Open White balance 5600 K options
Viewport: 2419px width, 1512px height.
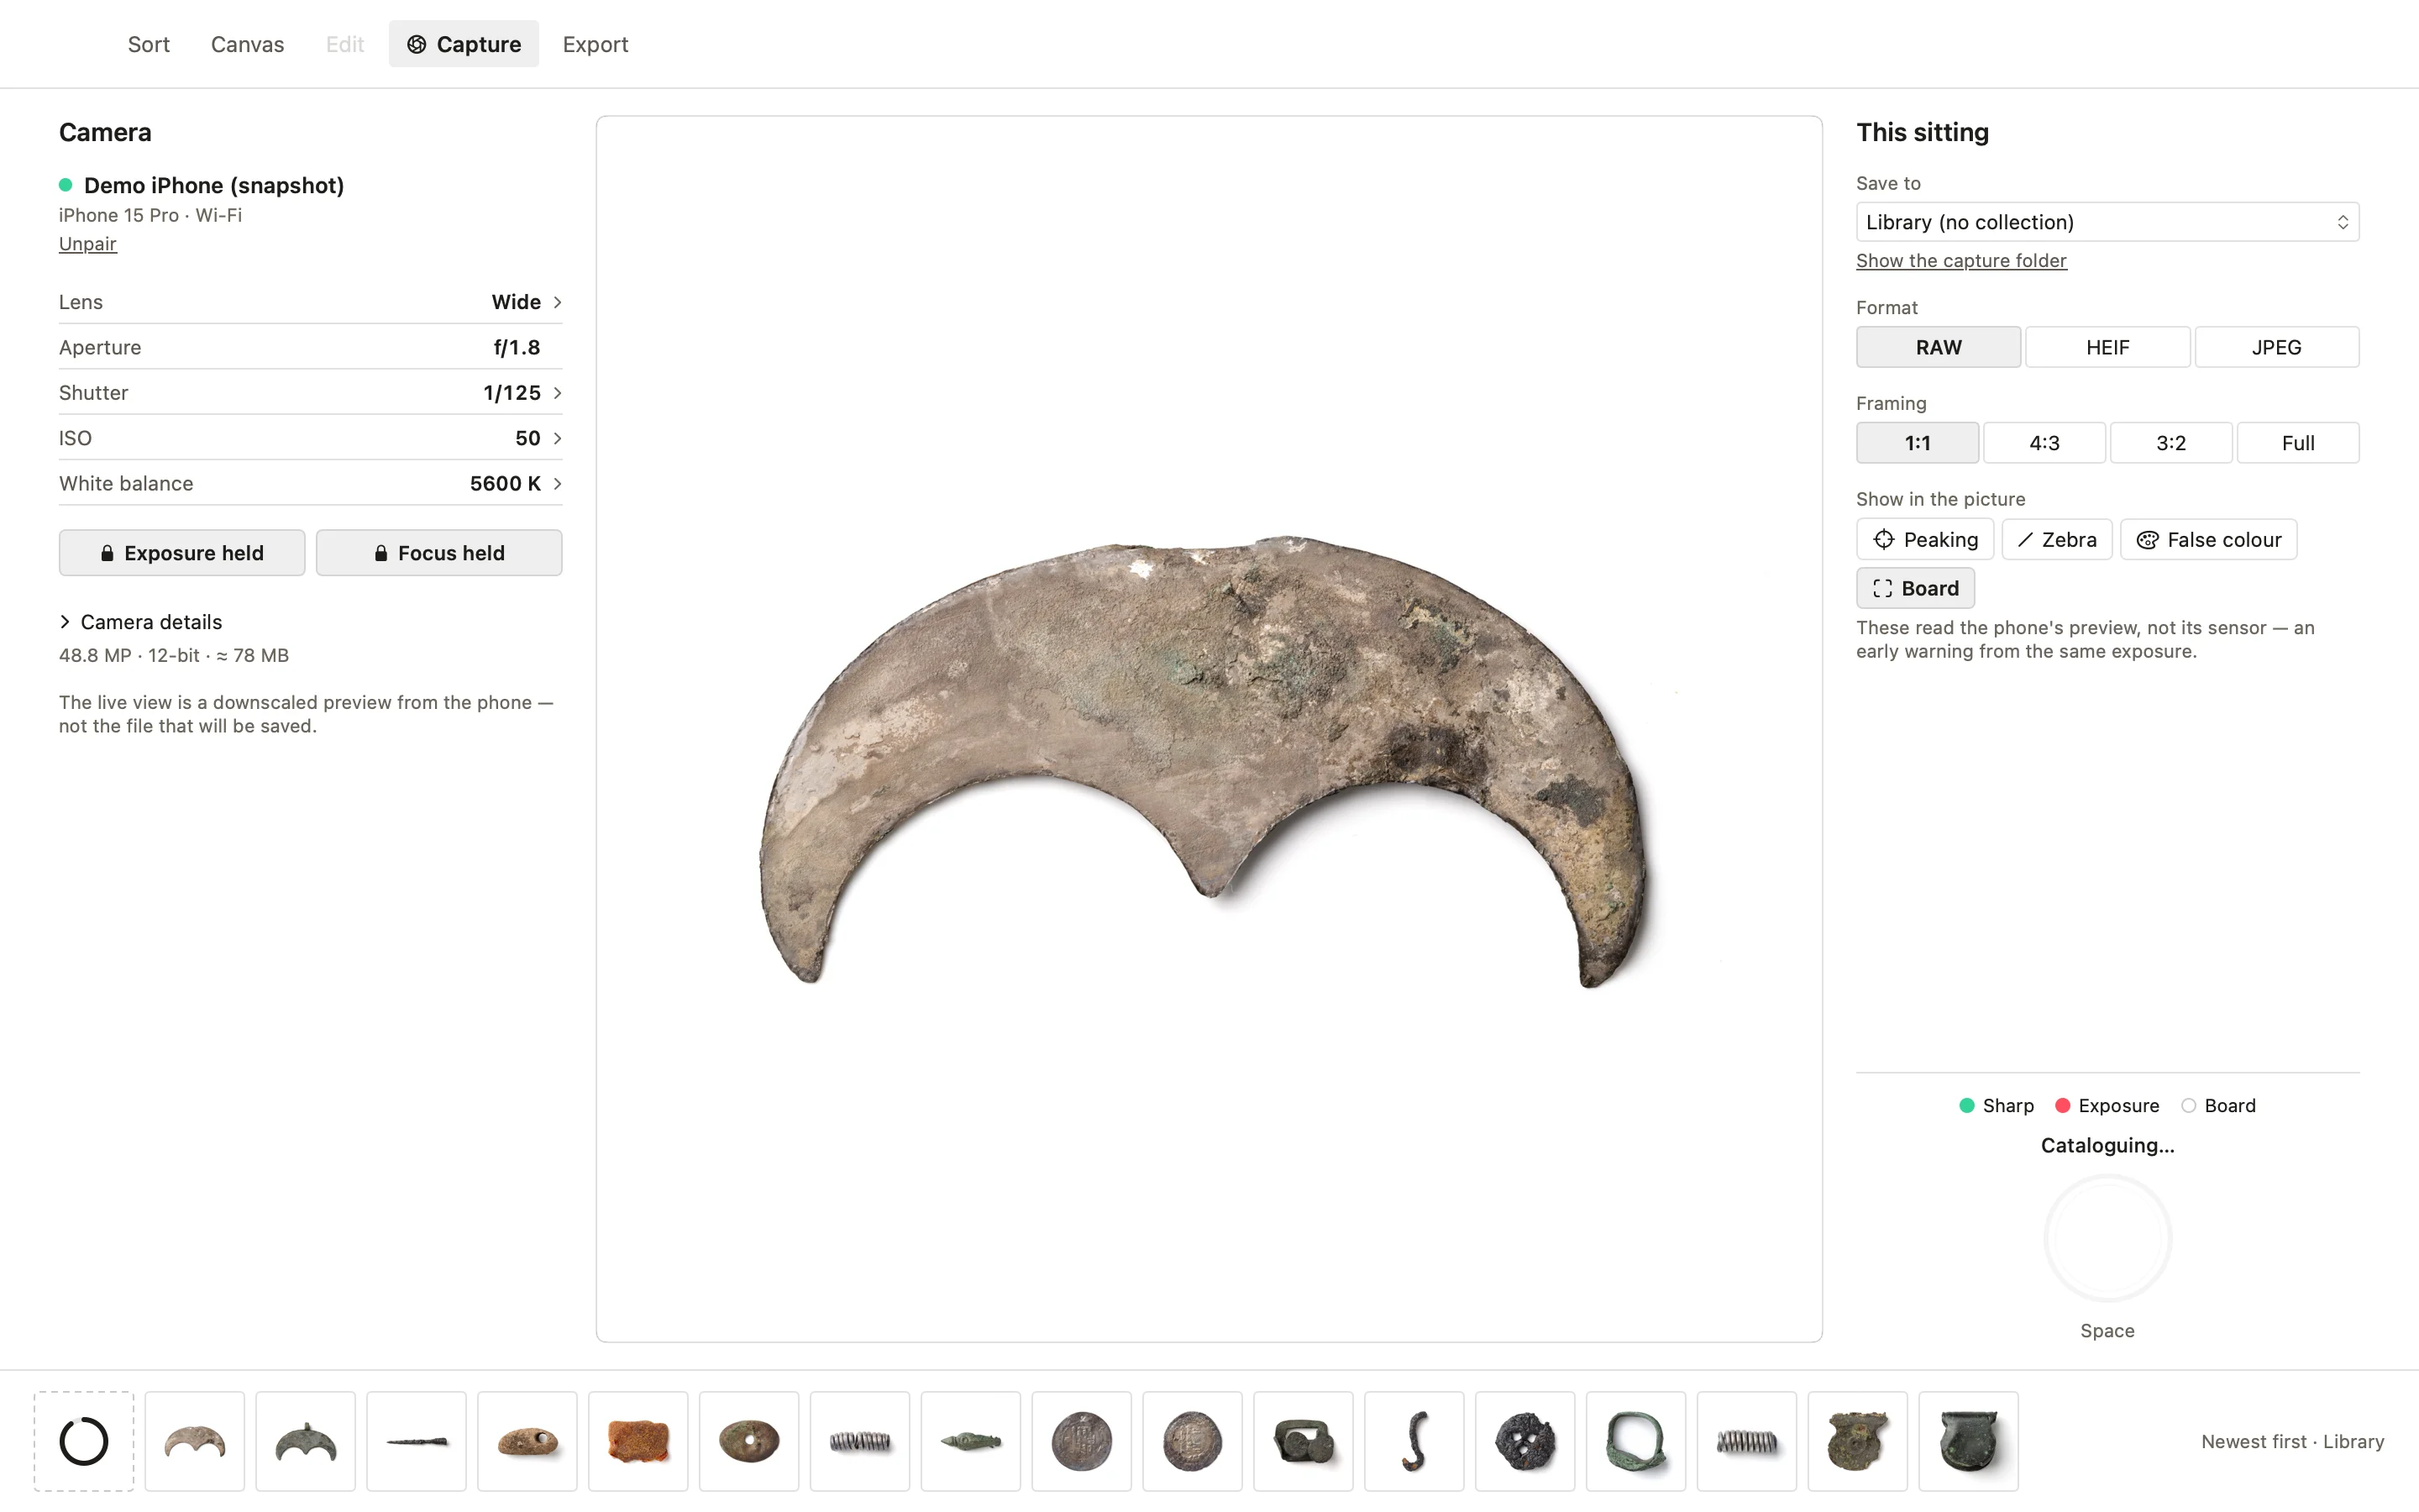pyautogui.click(x=310, y=484)
